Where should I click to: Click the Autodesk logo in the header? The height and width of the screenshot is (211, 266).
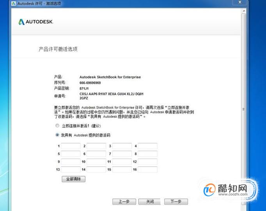(35, 22)
